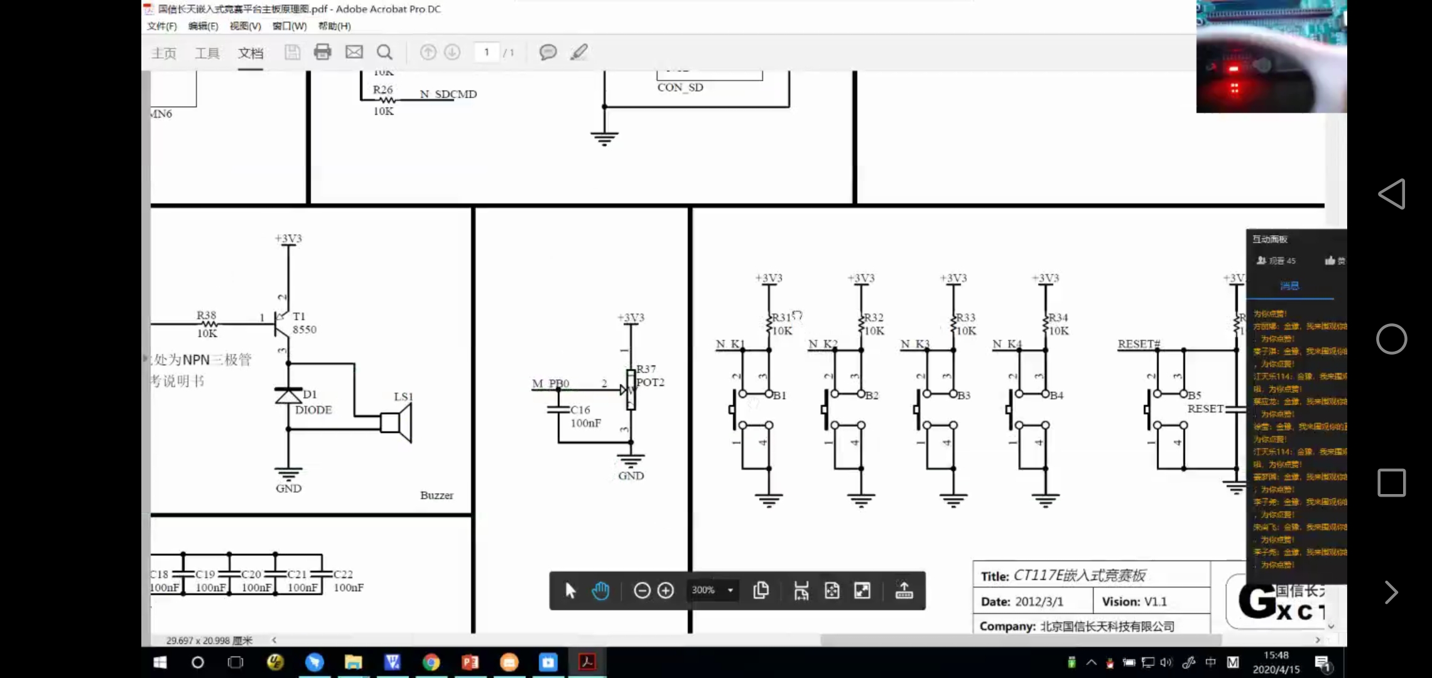The image size is (1432, 678).
Task: Open the search magnifier tool
Action: tap(384, 52)
